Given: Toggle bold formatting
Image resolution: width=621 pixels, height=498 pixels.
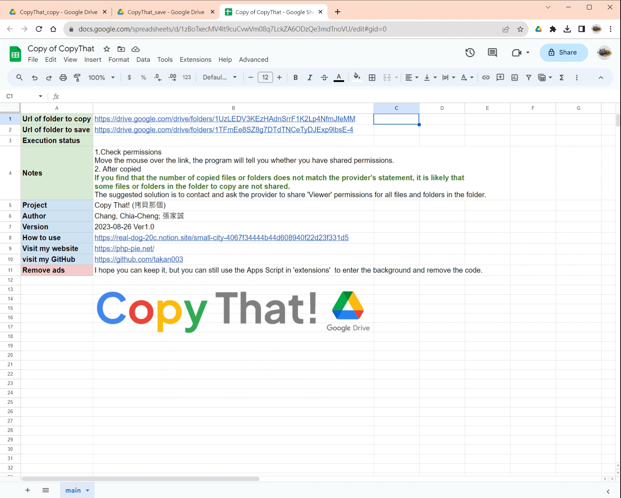Looking at the screenshot, I should 296,77.
